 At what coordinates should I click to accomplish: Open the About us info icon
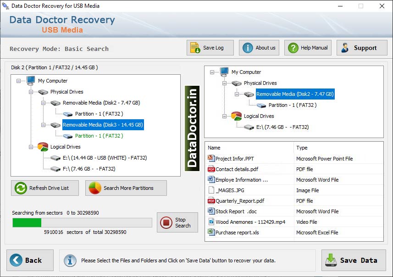tap(247, 47)
